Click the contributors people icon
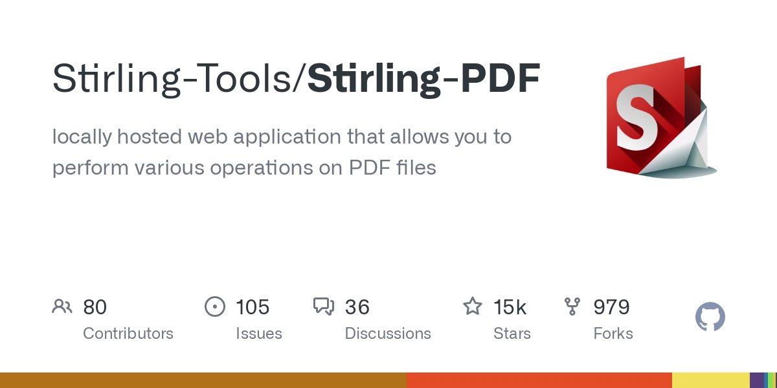This screenshot has height=388, width=777. pos(62,307)
